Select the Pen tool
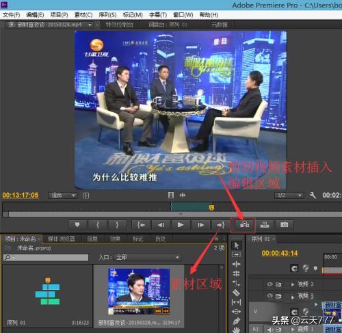The height and width of the screenshot is (333, 342). pos(237,321)
